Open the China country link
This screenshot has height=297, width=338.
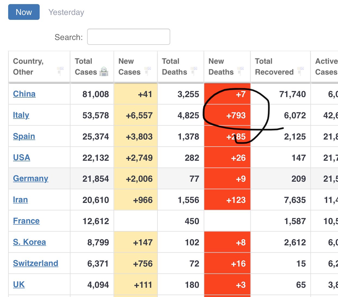pos(24,94)
